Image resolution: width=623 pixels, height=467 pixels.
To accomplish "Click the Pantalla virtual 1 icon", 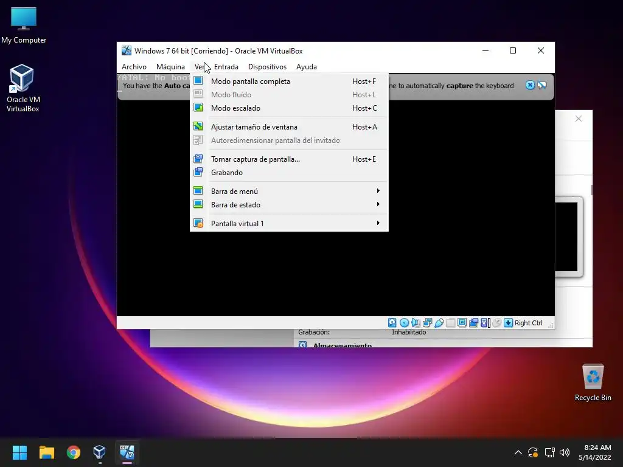I will pyautogui.click(x=198, y=223).
